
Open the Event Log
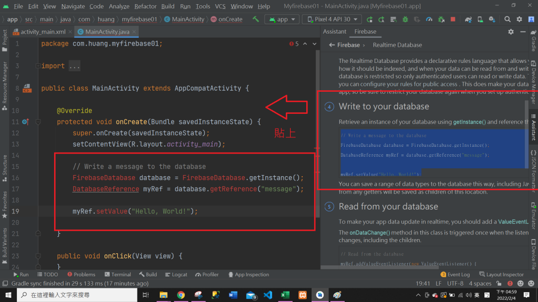tap(455, 274)
